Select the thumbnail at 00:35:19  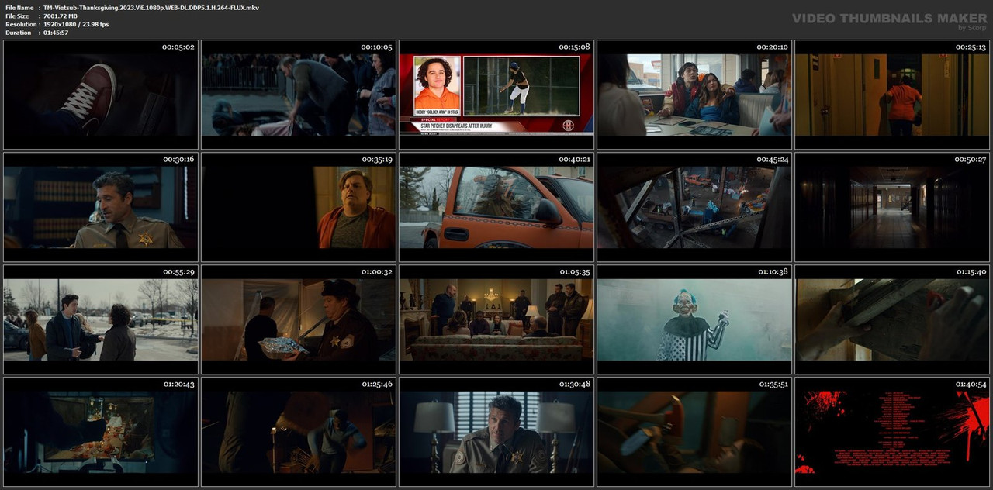point(299,207)
